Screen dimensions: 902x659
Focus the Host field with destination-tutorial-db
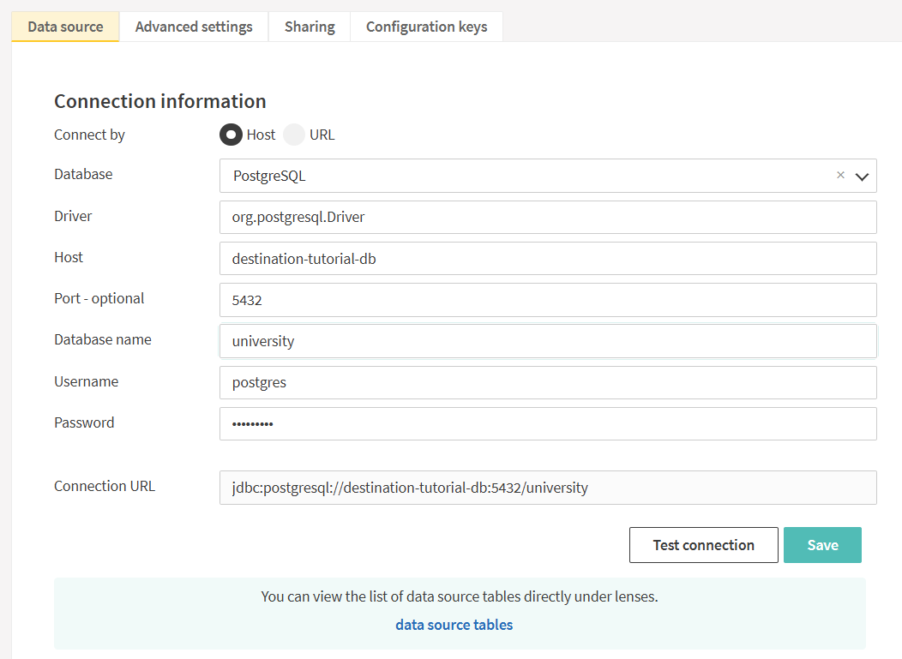coord(547,258)
